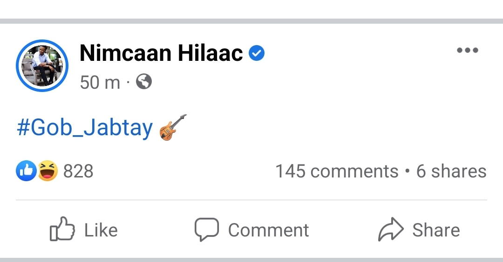503x262 pixels.
Task: Open the three-dot post options menu
Action: (x=468, y=50)
